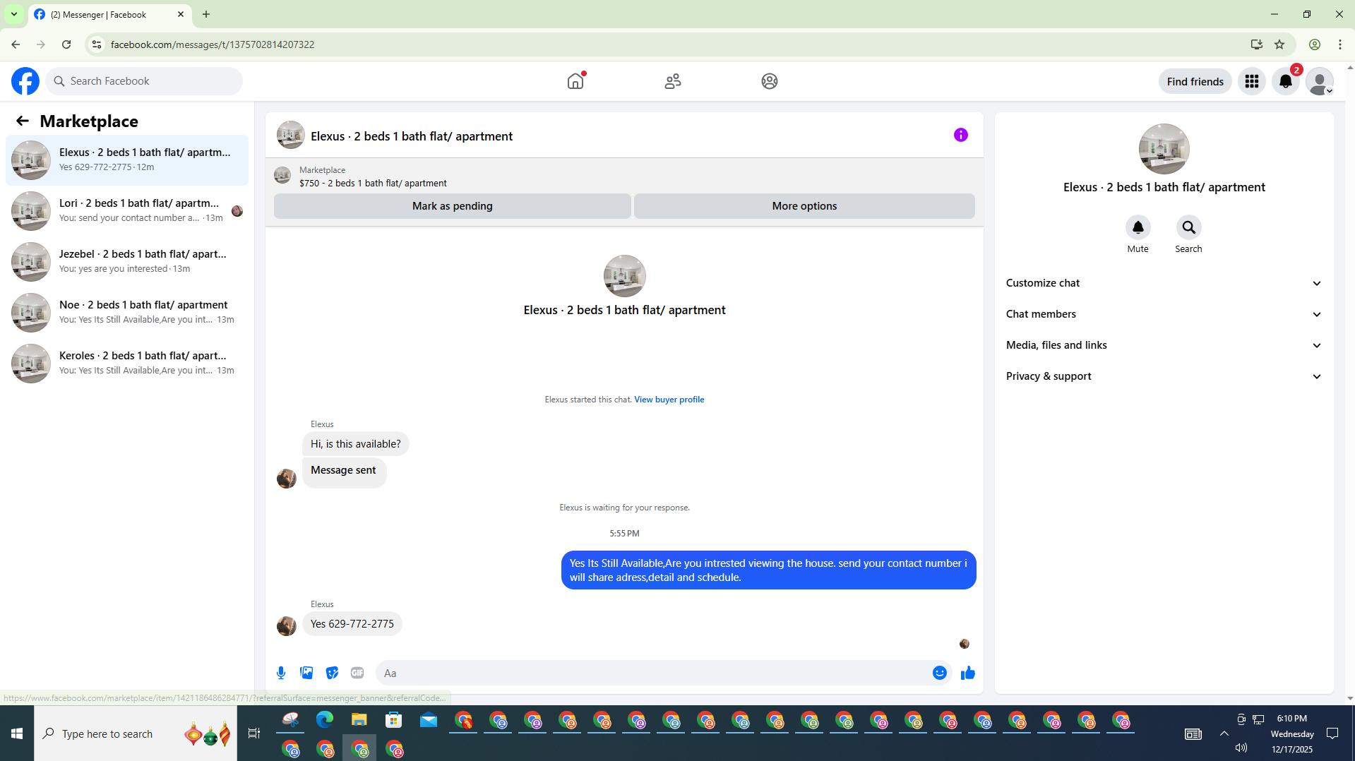The height and width of the screenshot is (761, 1355).
Task: Mute the Elexus conversation
Action: pos(1138,227)
